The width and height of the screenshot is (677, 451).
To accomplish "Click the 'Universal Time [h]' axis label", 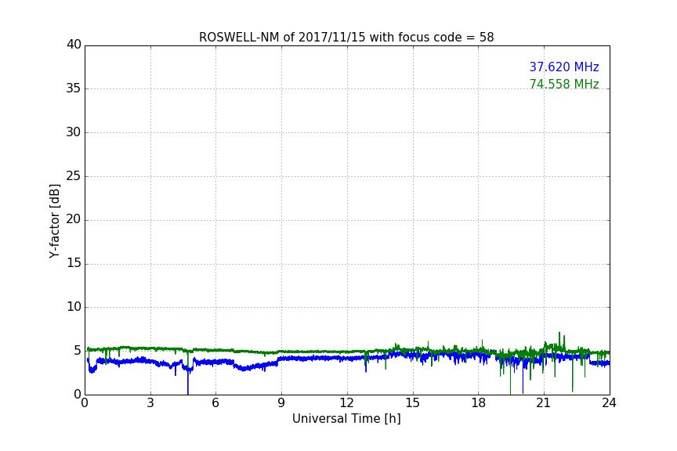I will tap(346, 419).
